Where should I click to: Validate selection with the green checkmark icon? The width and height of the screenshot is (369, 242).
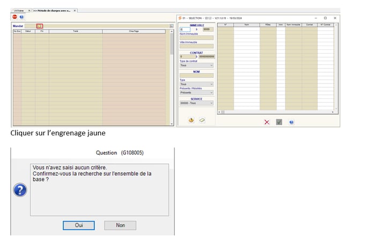pyautogui.click(x=279, y=122)
